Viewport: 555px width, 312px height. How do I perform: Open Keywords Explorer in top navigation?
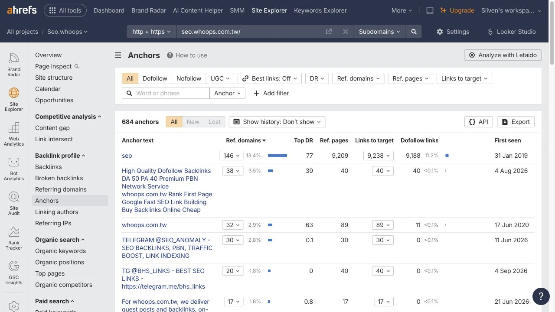[320, 10]
